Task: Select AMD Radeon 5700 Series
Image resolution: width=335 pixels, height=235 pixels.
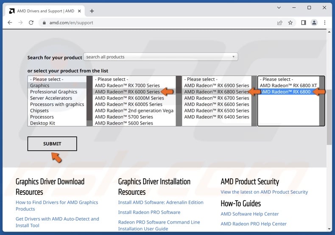Action: 134,117
